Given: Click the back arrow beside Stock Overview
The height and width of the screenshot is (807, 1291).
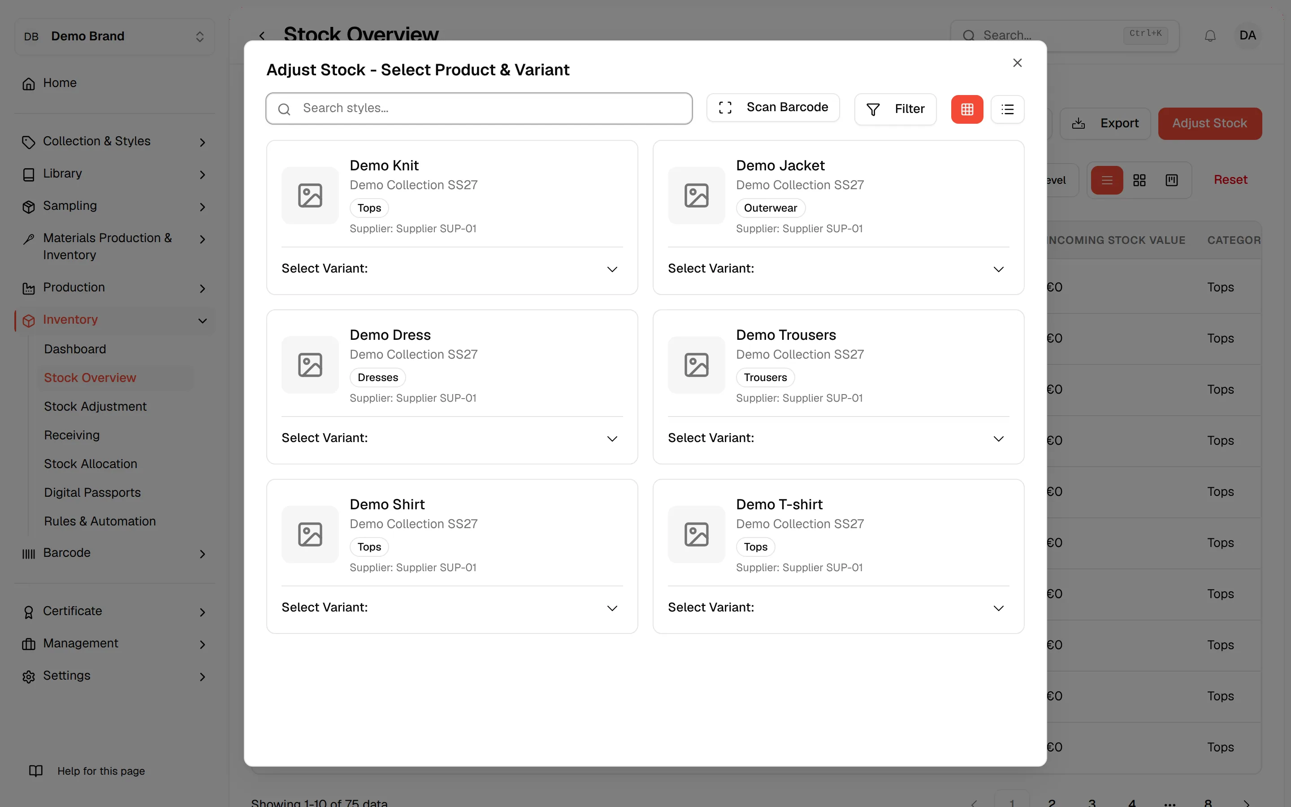Looking at the screenshot, I should point(262,36).
